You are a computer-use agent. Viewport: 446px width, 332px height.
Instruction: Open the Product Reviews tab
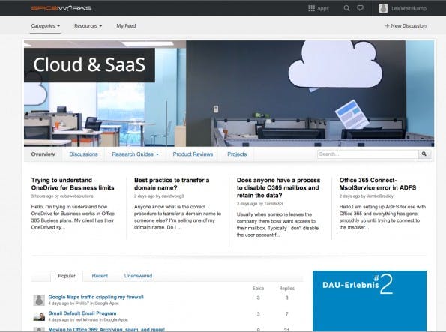coord(193,154)
